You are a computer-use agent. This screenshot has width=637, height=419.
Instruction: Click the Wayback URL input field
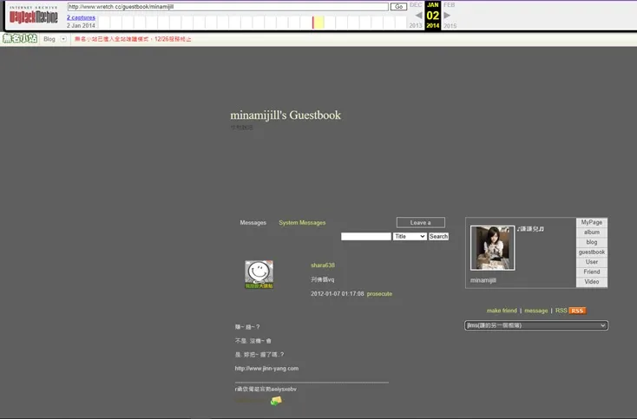click(x=228, y=6)
